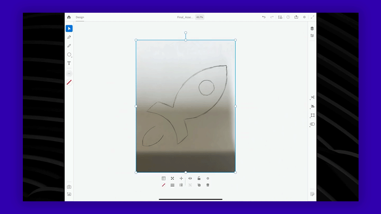
Task: Open the Layers panel
Action: coord(312,28)
